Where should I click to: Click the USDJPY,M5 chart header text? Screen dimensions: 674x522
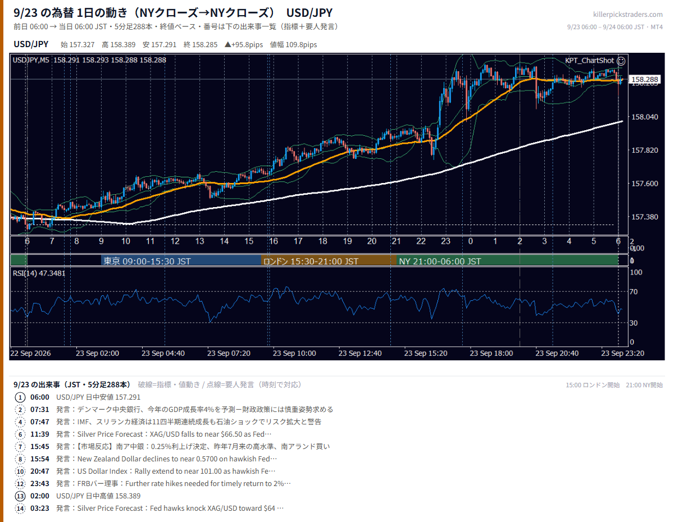(x=89, y=59)
